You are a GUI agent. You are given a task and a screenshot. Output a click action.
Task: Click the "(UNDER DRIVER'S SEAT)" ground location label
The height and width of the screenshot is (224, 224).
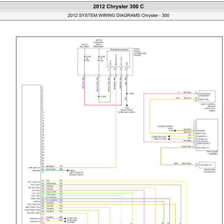tap(165, 127)
